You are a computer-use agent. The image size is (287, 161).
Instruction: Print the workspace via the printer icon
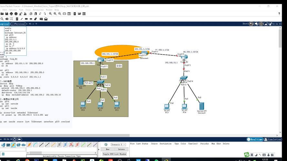click(11, 14)
